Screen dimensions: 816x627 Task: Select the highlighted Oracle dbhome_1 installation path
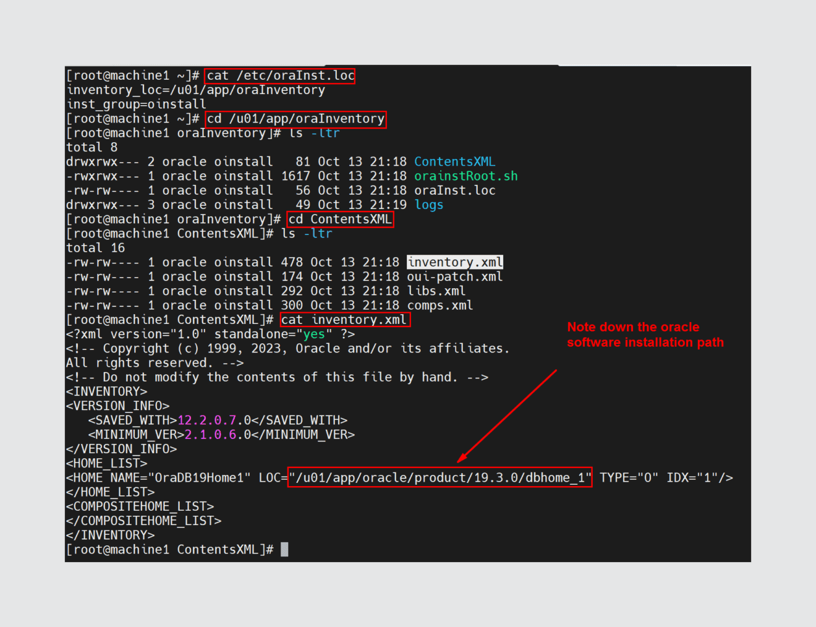coord(440,477)
